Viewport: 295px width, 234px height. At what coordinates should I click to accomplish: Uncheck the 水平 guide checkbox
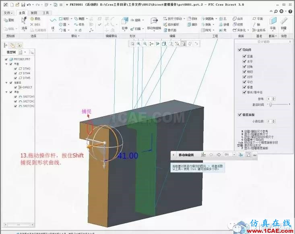[244, 61]
